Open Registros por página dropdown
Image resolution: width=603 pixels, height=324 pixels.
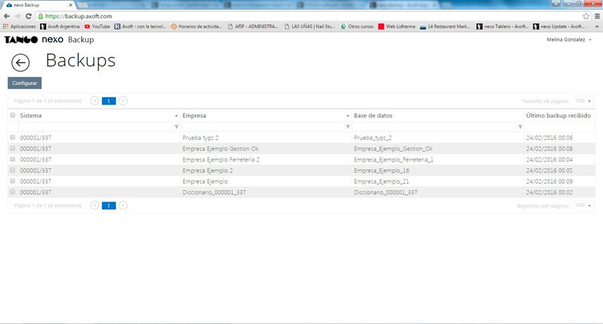tap(584, 206)
